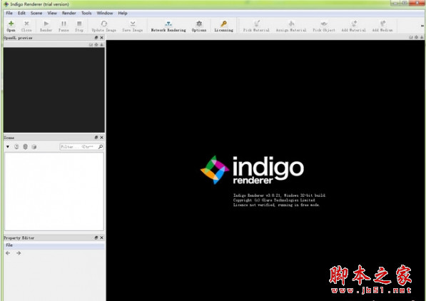Click the material sphere icon in Scene panel
Viewport: 426px width, 301px height.
point(25,147)
